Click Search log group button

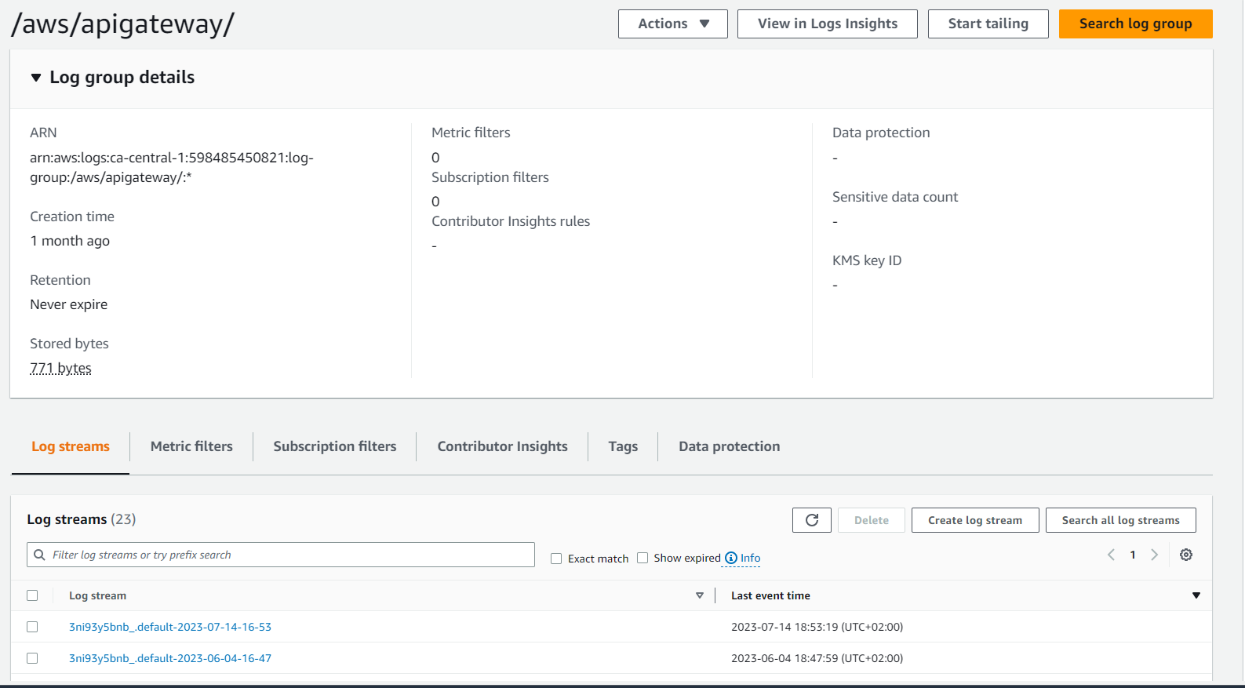1136,24
